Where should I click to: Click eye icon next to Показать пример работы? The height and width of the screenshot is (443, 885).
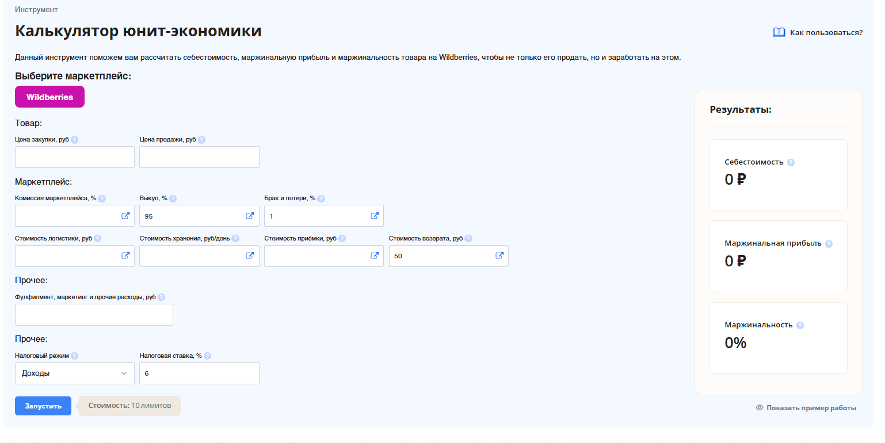tap(760, 408)
